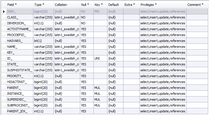Select the privileges cell for PRIORITY_ row
209x115 pixels.
coord(163,76)
